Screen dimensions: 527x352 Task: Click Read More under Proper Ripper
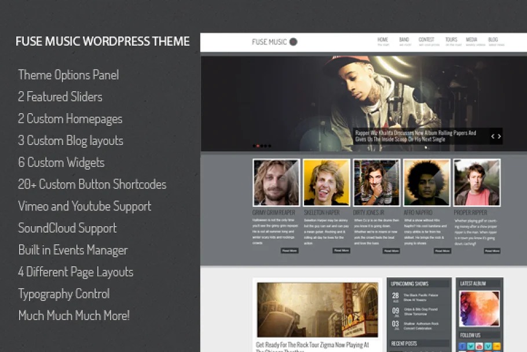coord(492,251)
